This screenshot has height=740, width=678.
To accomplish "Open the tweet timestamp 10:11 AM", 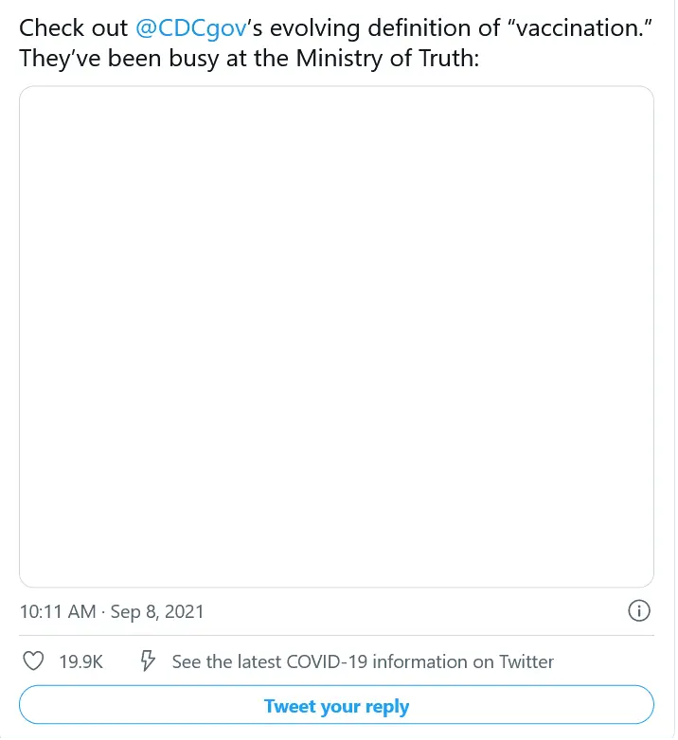I will point(57,611).
